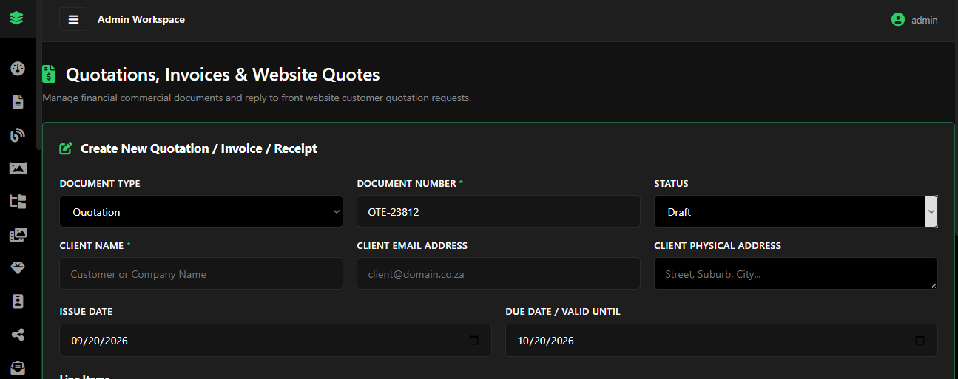Open the share nodes sidebar icon

coord(18,335)
